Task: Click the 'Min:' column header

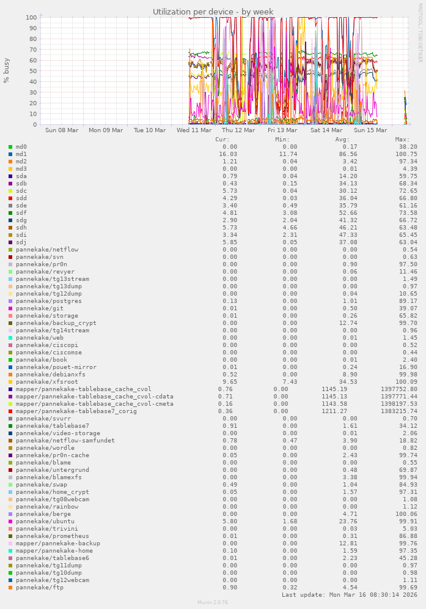Action: click(x=282, y=140)
